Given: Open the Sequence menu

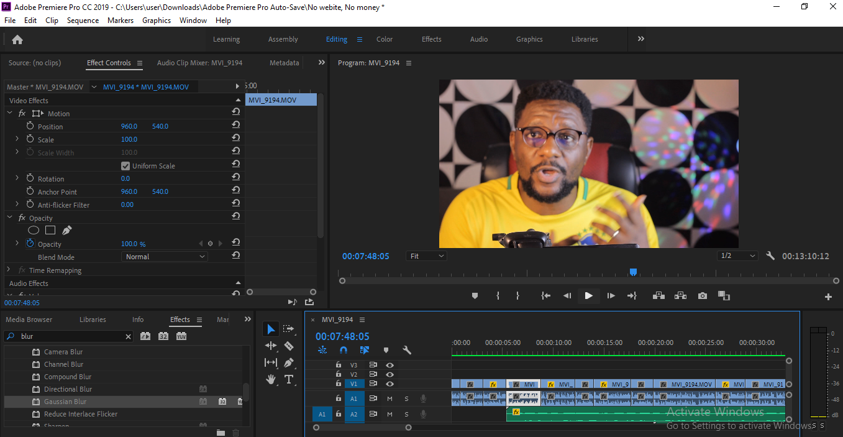Looking at the screenshot, I should 83,21.
